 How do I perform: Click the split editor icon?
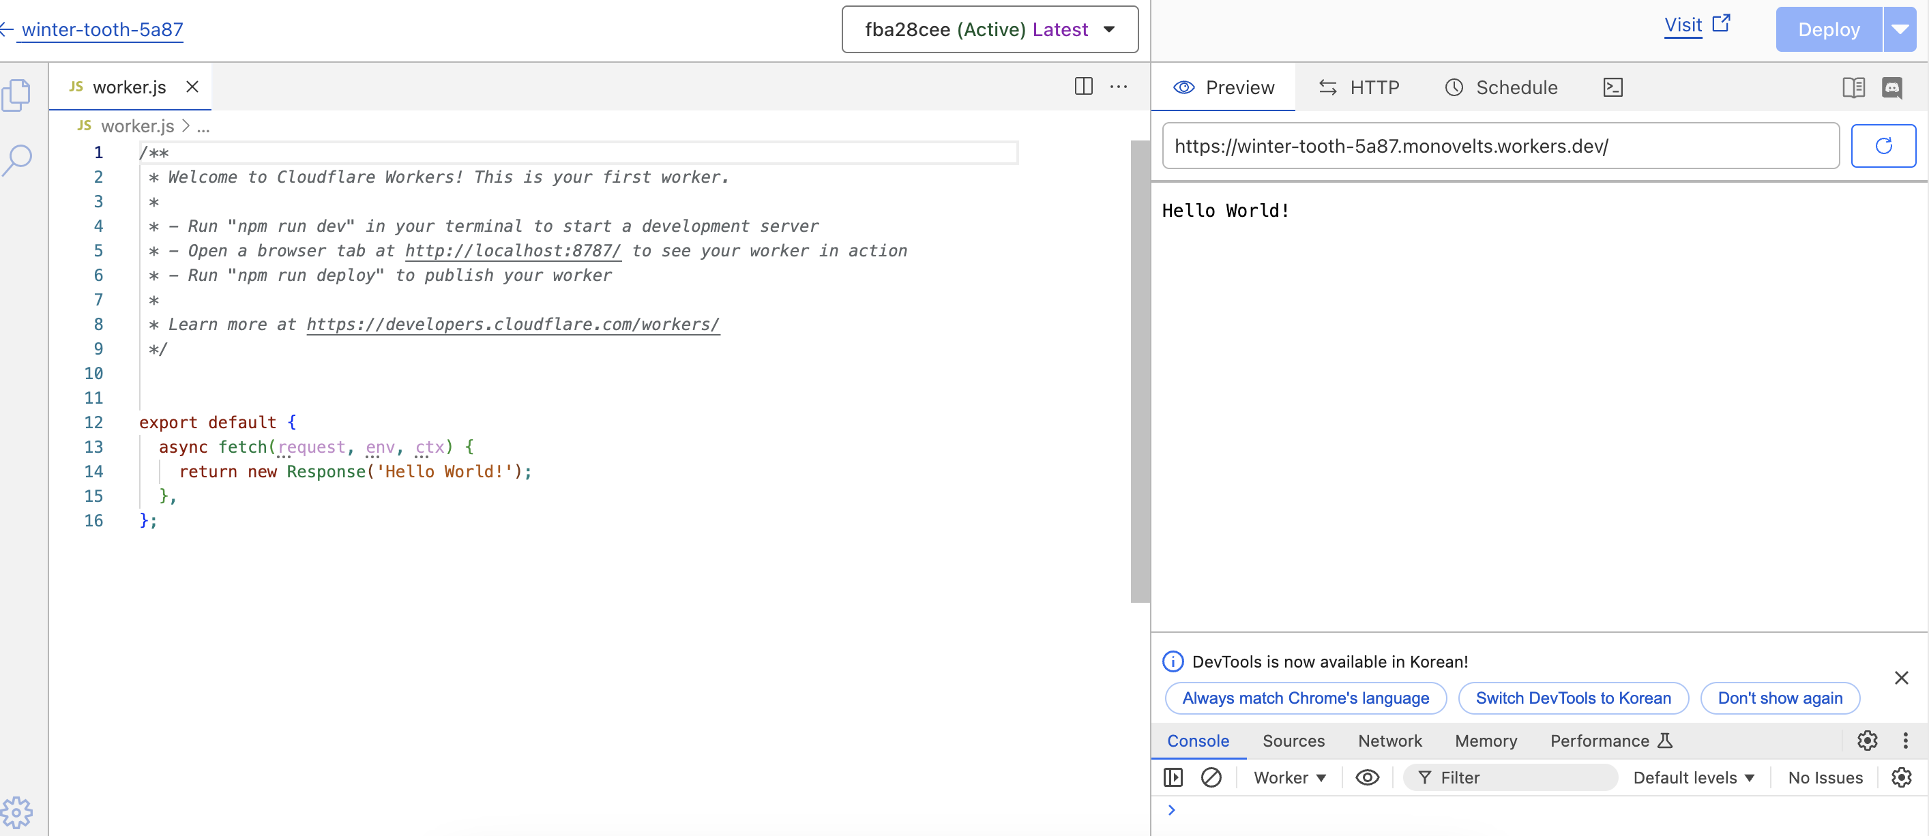pos(1083,87)
